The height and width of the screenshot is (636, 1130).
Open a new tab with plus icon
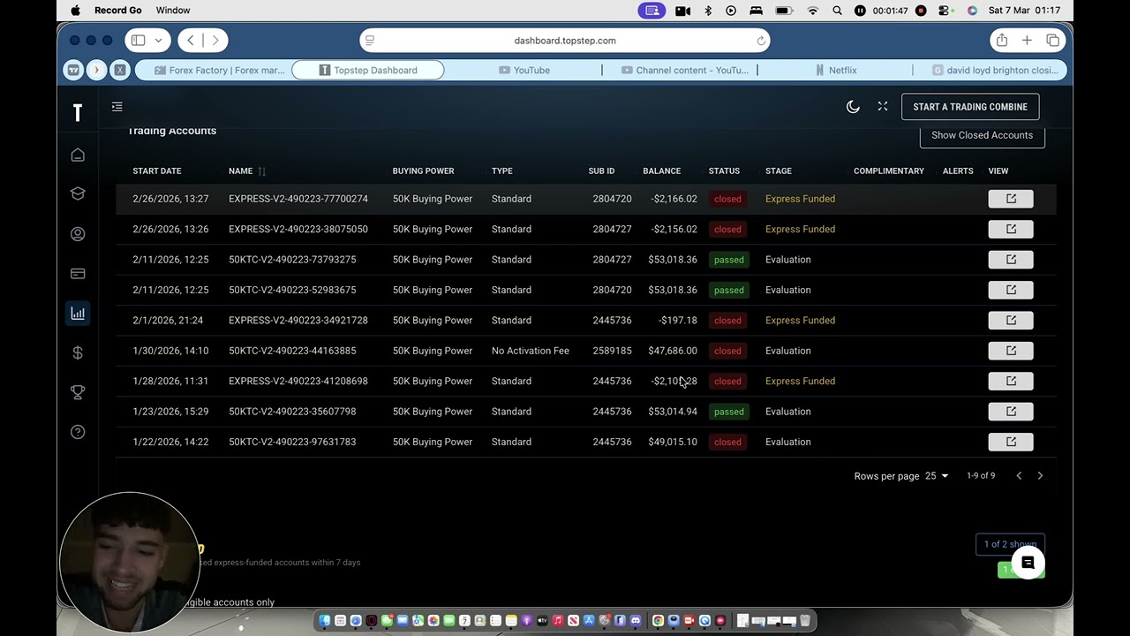(x=1027, y=41)
